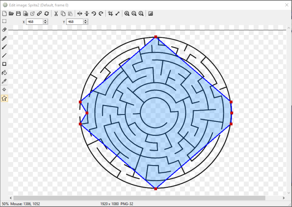
Task: Click the inner-left indented polygon point
Action: [87, 113]
